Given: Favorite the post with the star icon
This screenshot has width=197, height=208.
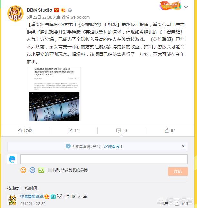Looking at the screenshot, I should pos(20,130).
